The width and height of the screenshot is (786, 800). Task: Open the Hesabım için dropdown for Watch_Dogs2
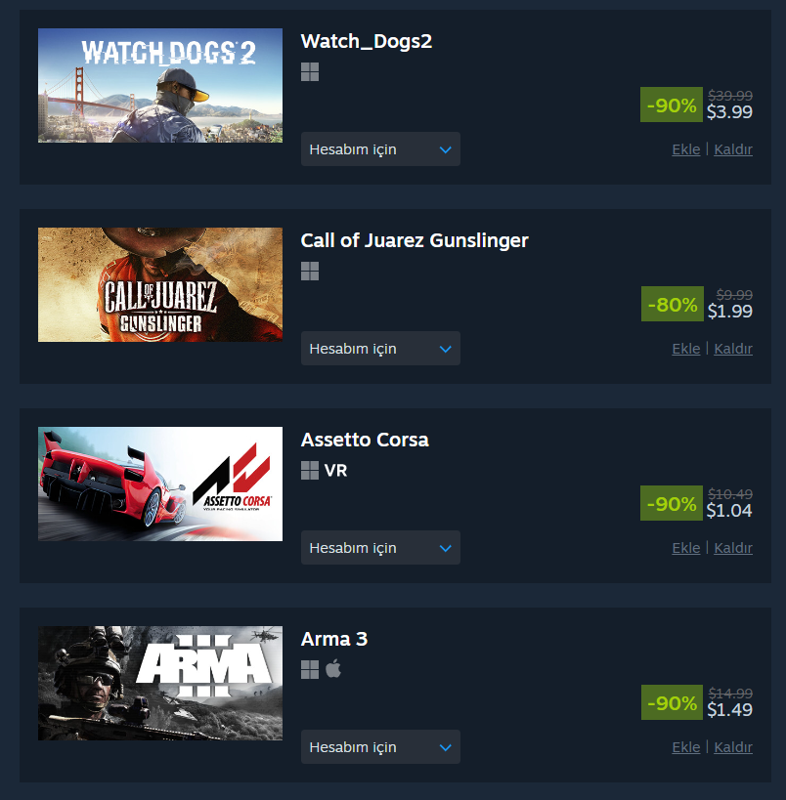pos(380,149)
